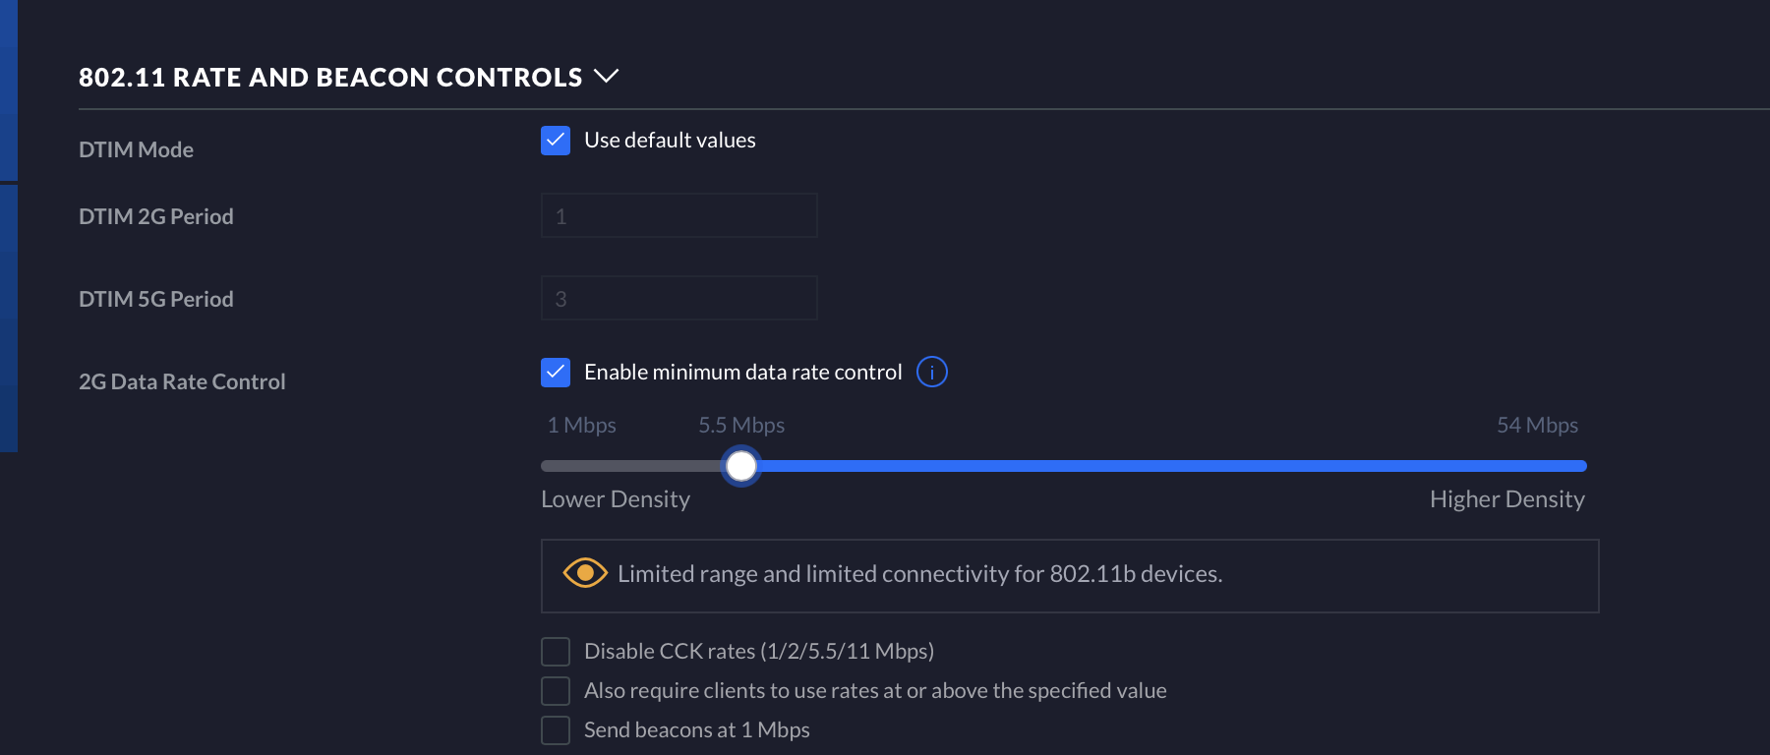Disable the minimum data rate control checkbox

[x=556, y=373]
